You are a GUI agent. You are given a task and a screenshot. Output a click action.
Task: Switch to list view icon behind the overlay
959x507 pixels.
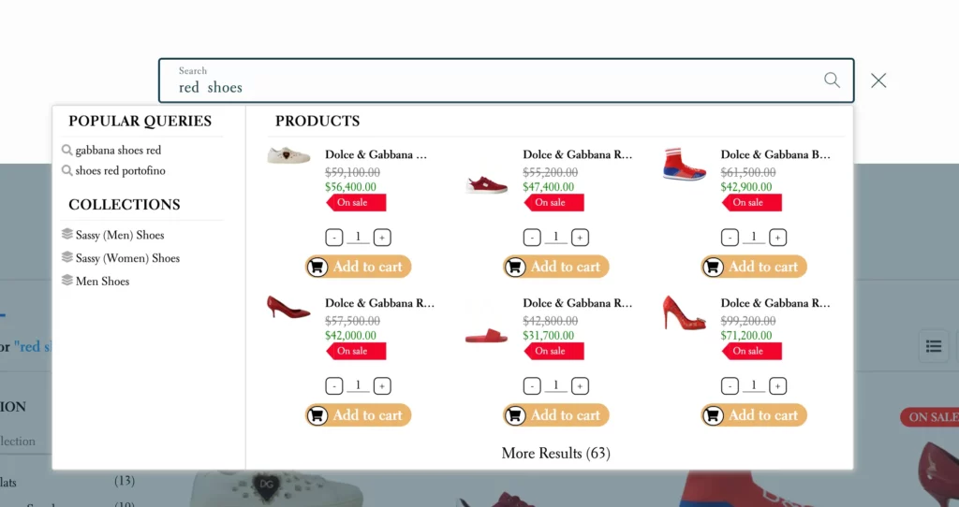933,346
